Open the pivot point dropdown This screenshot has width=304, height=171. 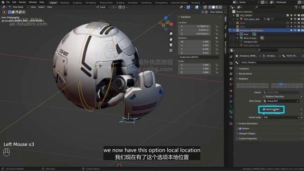pyautogui.click(x=114, y=7)
